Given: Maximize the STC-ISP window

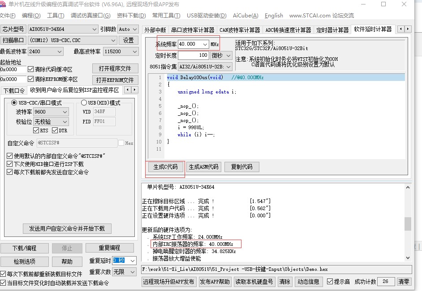Looking at the screenshot, I should point(383,4).
